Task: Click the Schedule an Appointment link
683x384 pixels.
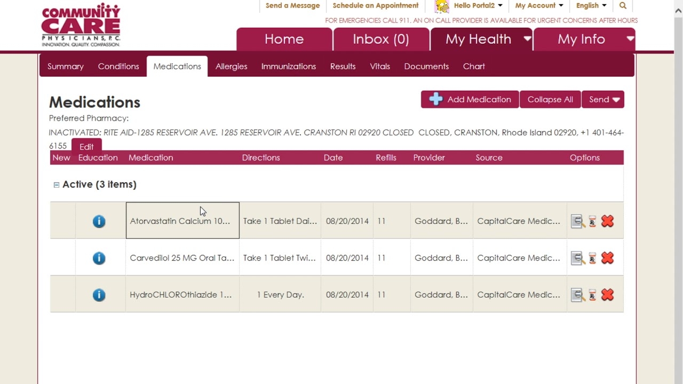Action: pyautogui.click(x=375, y=6)
